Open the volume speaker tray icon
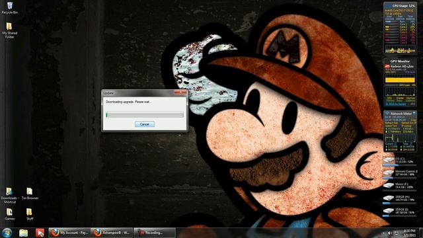423x238 pixels. (x=389, y=233)
